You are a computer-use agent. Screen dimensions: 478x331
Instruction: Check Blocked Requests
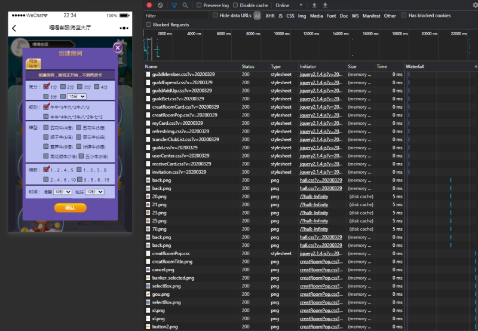148,24
